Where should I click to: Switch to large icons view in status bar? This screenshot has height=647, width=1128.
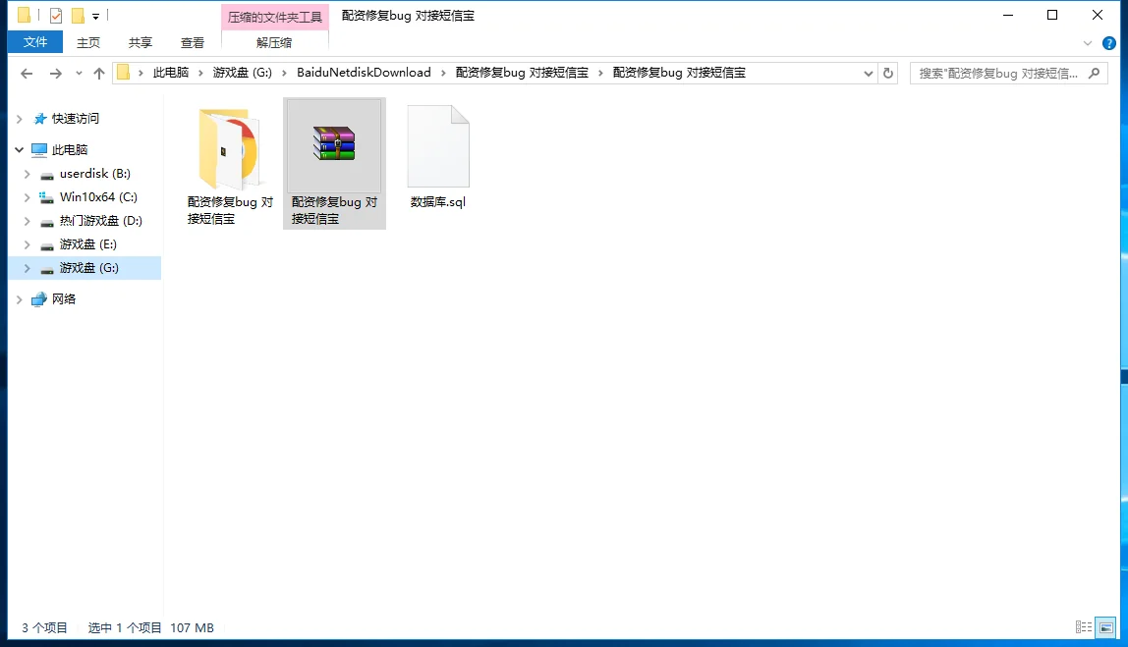(x=1106, y=627)
